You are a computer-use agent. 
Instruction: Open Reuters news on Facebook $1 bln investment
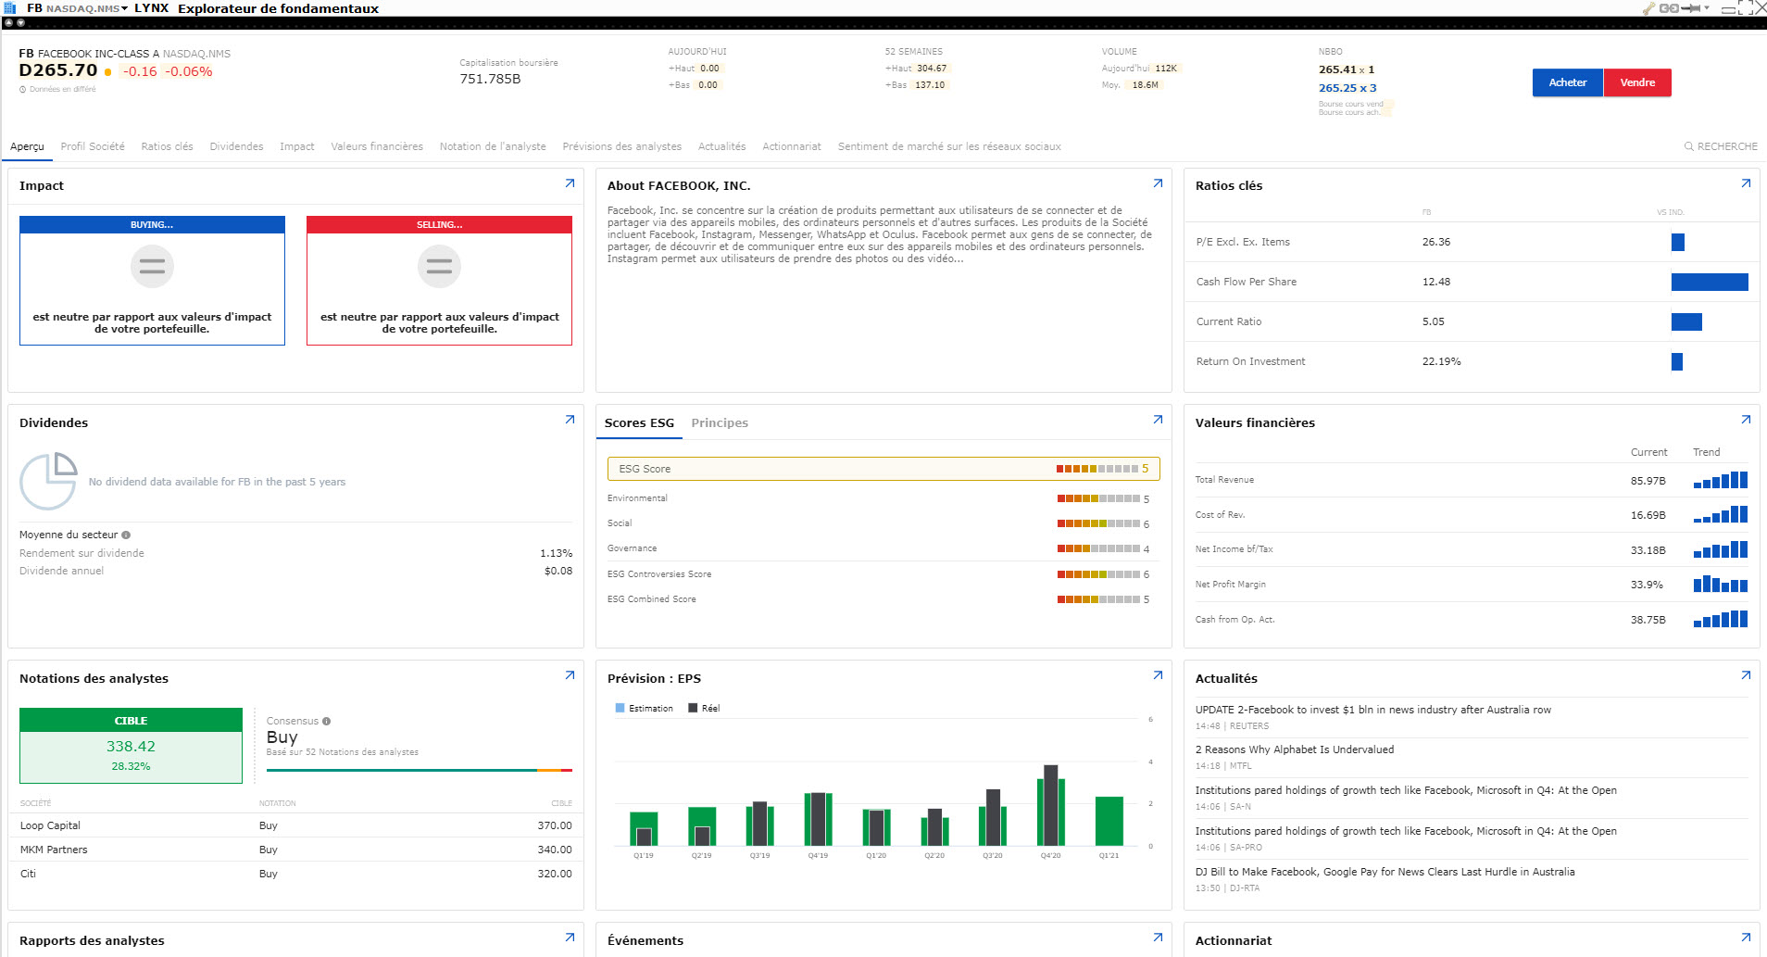point(1372,710)
